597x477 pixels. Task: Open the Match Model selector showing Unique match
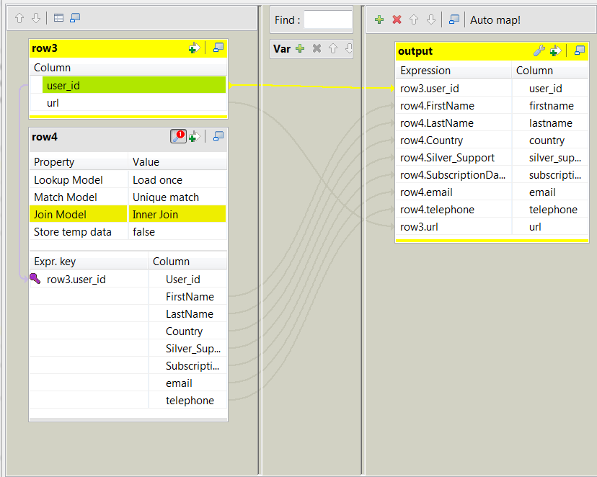[177, 197]
